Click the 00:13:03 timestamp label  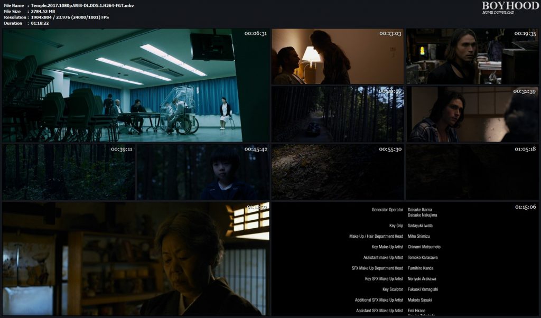[x=390, y=33]
